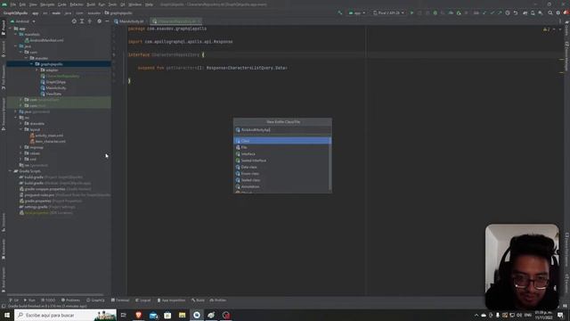Switch to the MainActivity.kt editor tab
This screenshot has height=321, width=570.
click(128, 21)
